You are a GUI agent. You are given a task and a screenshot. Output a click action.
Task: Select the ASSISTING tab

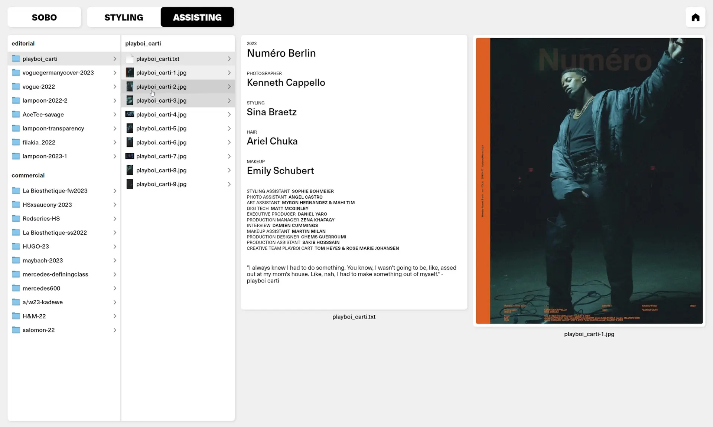tap(197, 17)
